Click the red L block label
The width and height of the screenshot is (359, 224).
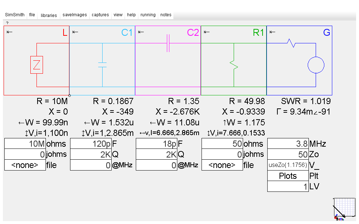[65, 33]
